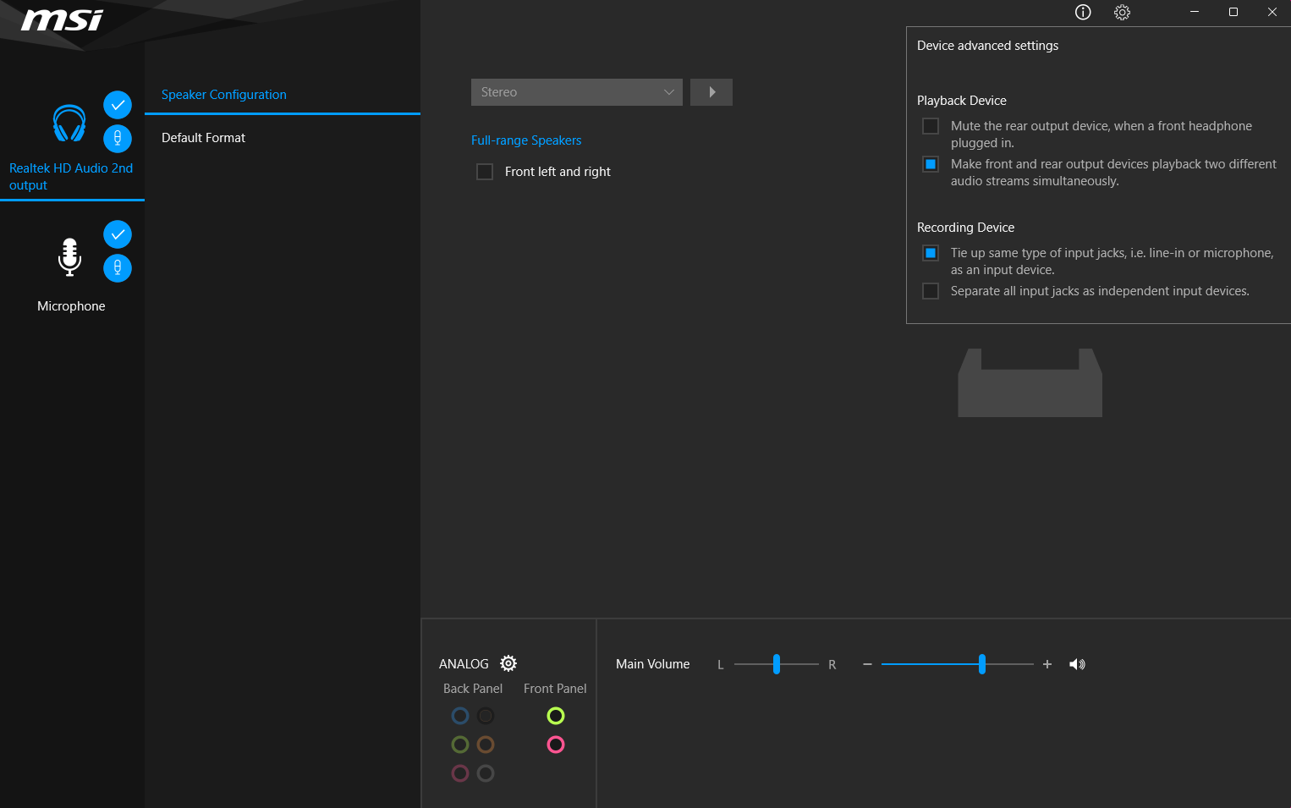This screenshot has height=808, width=1291.
Task: Adjust the Main Volume slider handle
Action: 982,664
